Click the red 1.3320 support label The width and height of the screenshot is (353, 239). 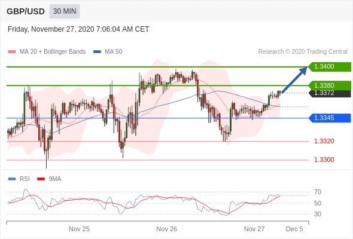[324, 141]
